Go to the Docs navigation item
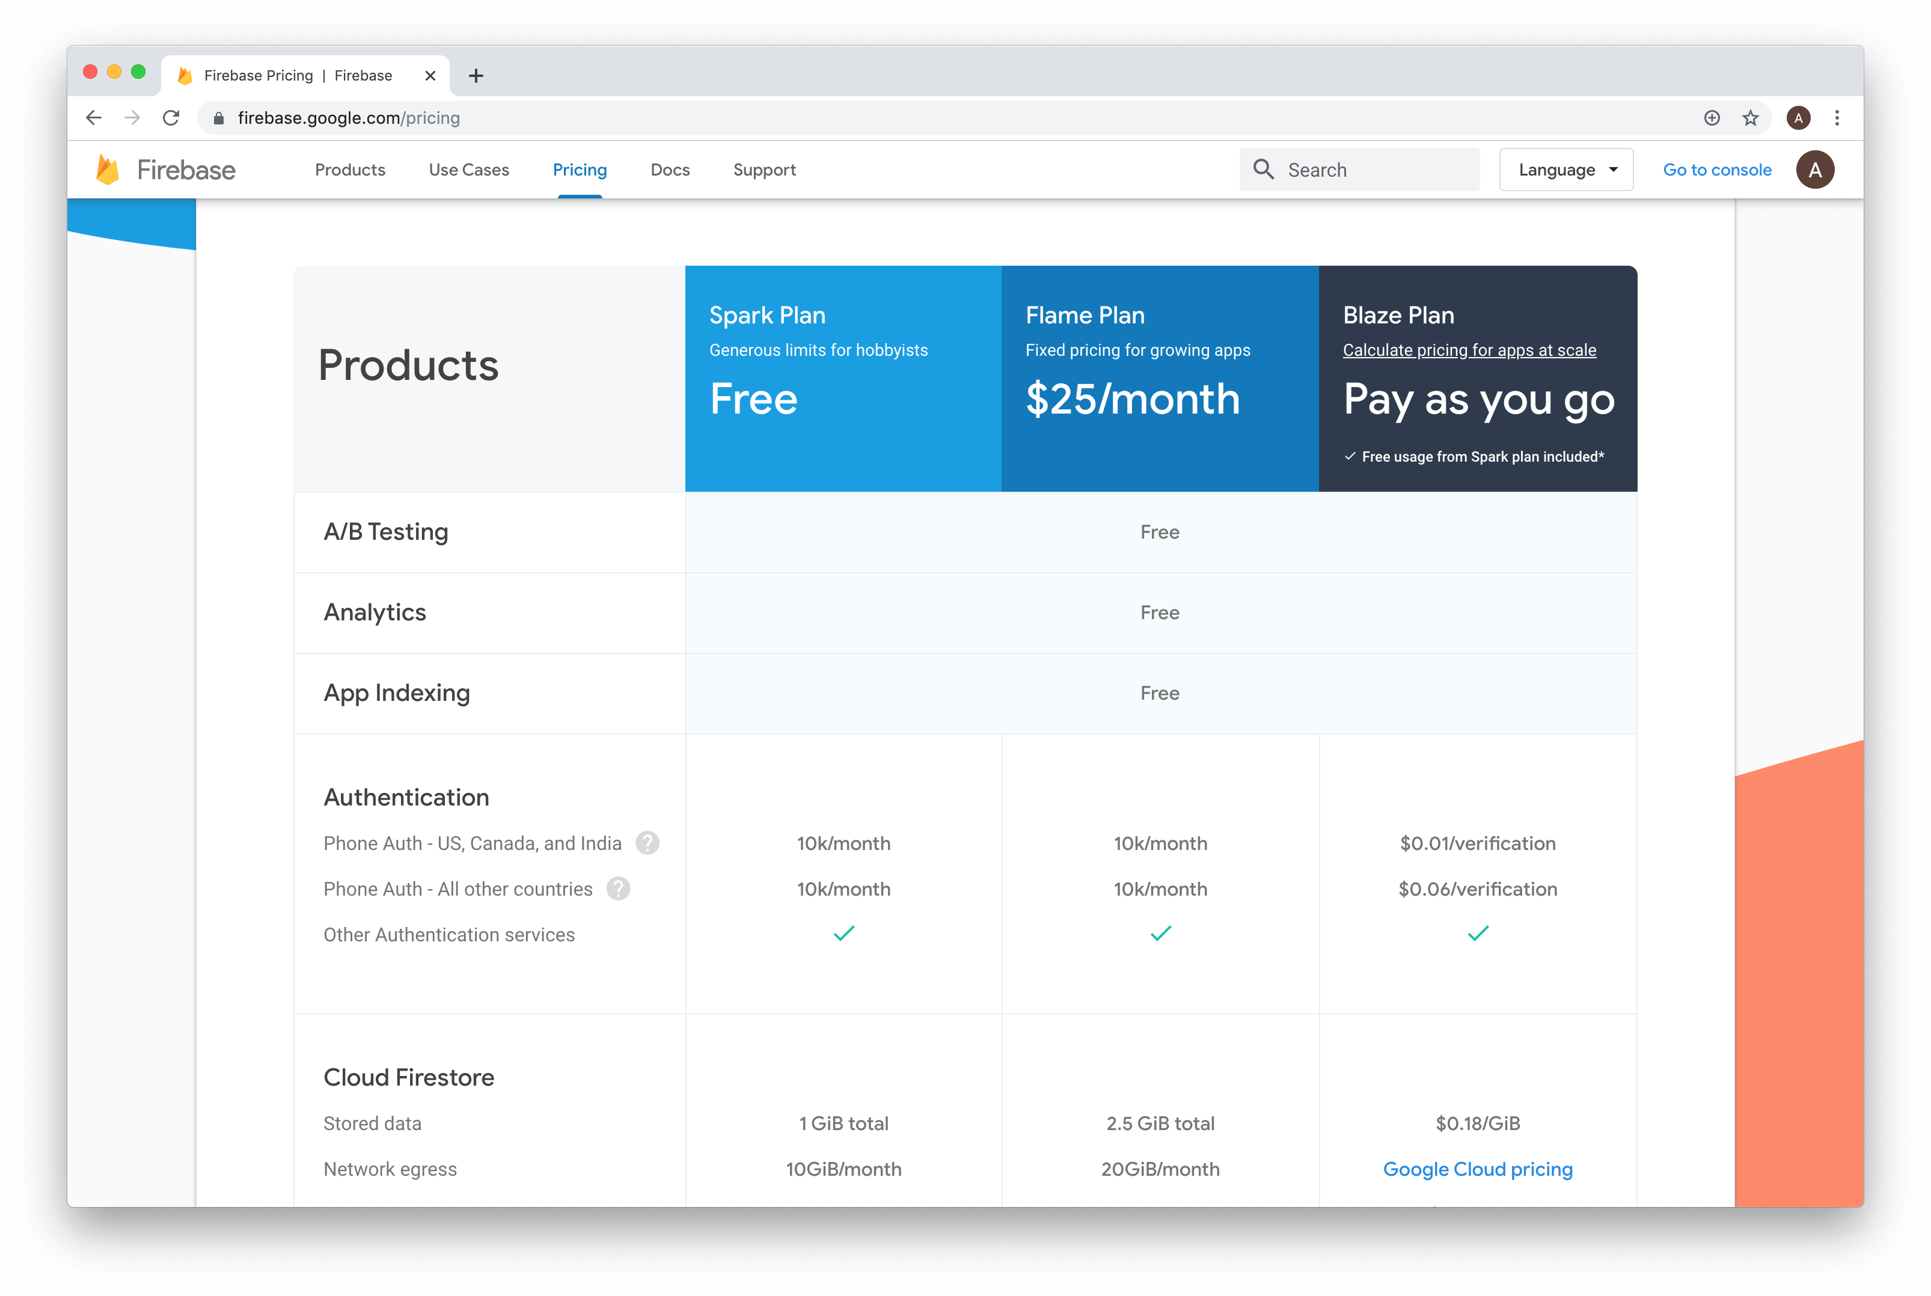This screenshot has height=1296, width=1931. tap(670, 170)
